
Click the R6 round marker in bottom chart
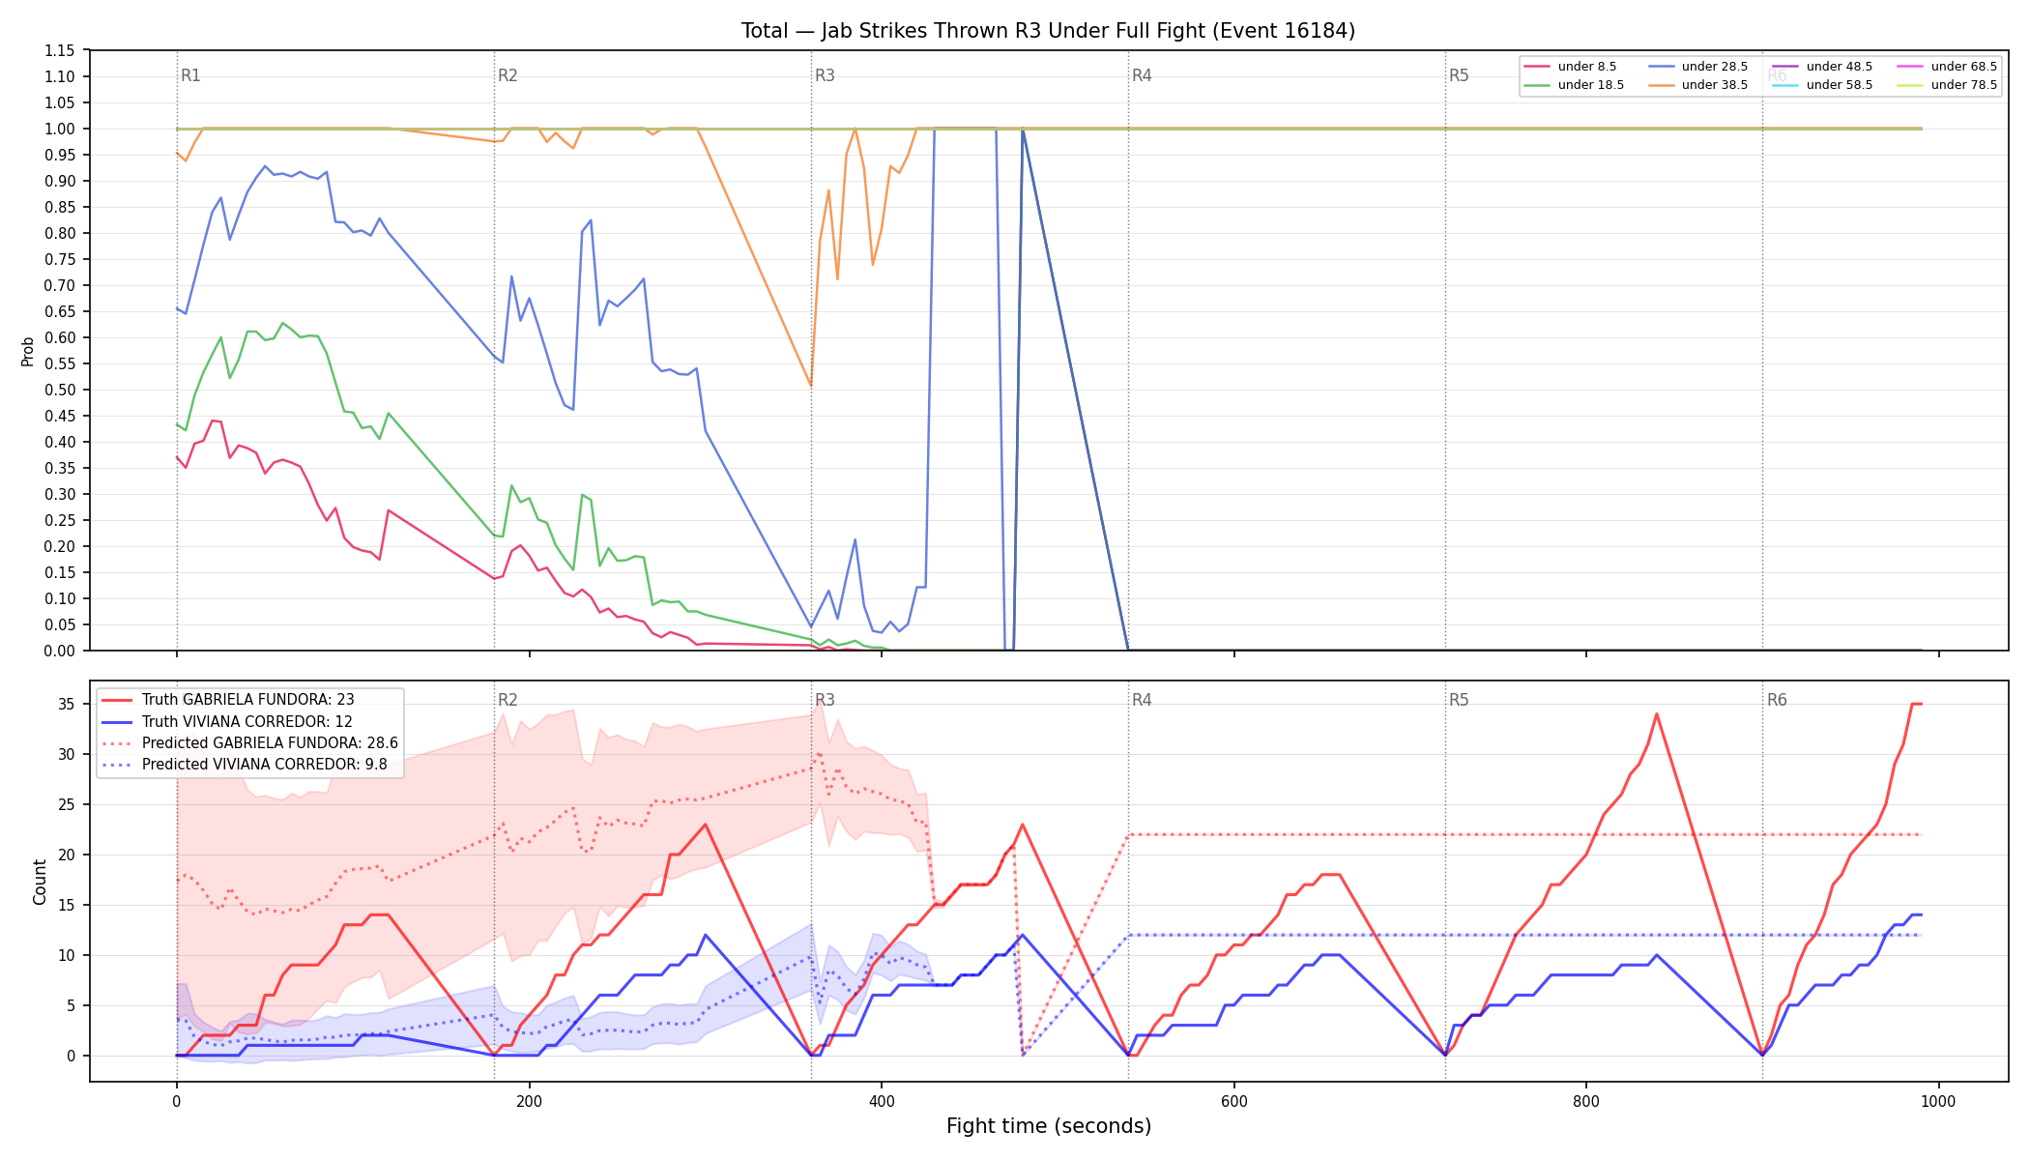click(1777, 700)
